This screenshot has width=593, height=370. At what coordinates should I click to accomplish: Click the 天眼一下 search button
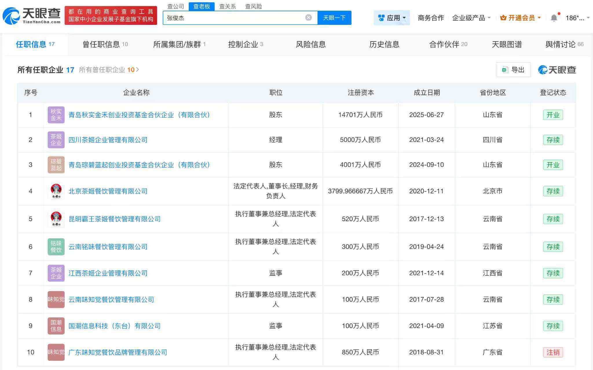click(x=334, y=17)
